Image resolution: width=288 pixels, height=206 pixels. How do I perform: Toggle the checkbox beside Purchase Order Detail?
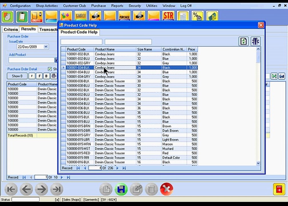click(x=50, y=69)
